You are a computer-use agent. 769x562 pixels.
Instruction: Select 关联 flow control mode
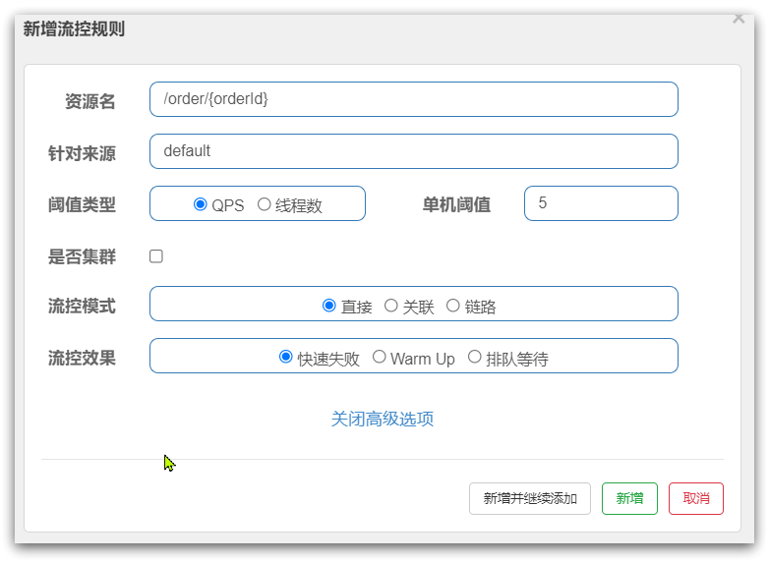tap(390, 306)
